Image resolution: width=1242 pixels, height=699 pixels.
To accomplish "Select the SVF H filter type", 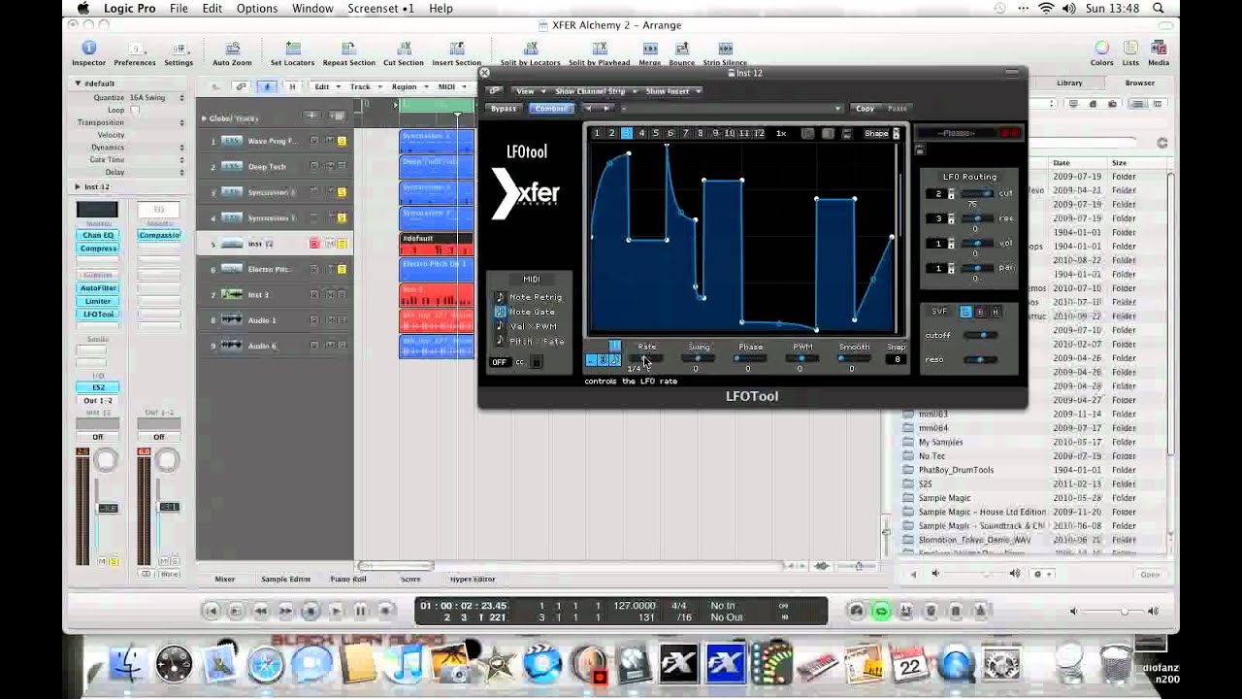I will click(995, 312).
